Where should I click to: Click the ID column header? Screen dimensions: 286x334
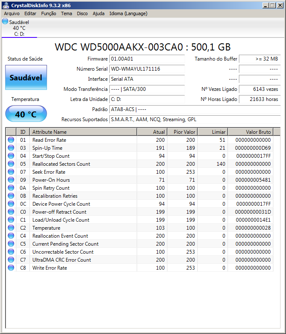tap(23, 132)
